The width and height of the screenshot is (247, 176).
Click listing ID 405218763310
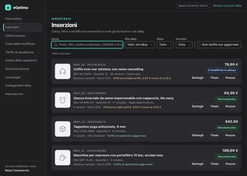pos(96,65)
